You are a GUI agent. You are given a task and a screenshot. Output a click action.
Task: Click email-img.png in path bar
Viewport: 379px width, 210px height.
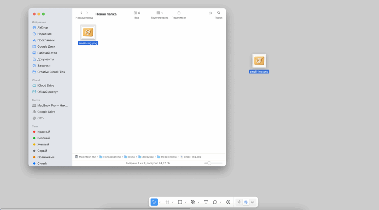[x=191, y=157]
